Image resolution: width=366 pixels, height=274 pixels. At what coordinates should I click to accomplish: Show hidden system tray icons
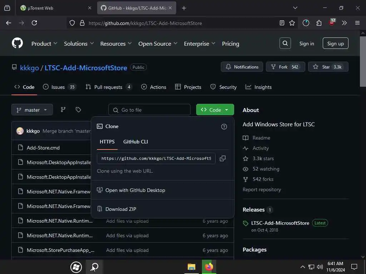coord(302,267)
